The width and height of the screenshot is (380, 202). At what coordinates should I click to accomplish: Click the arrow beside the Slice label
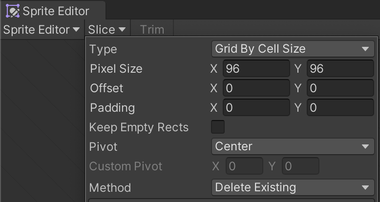click(x=122, y=30)
